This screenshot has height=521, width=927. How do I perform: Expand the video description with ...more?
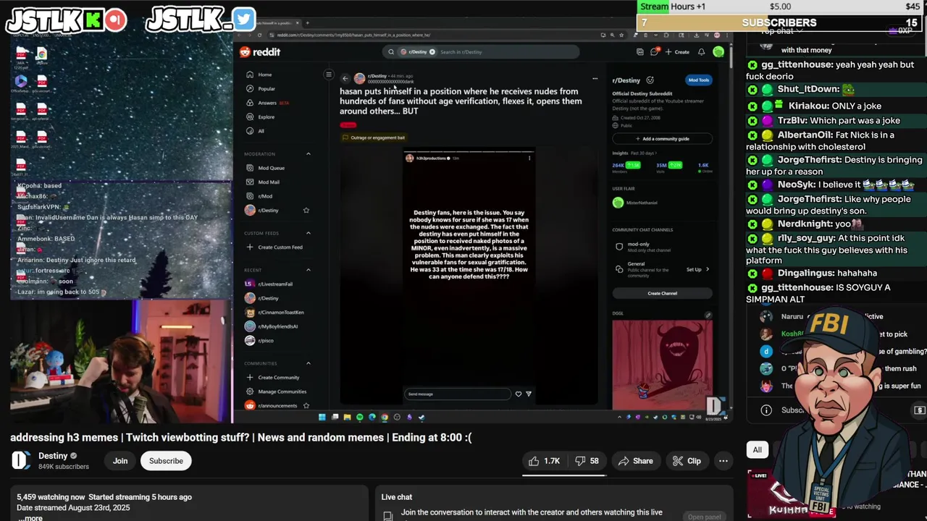30,517
